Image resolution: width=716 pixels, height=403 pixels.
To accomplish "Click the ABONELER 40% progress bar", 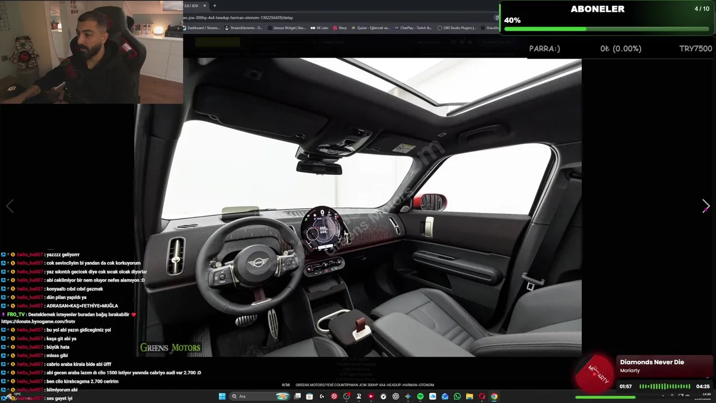I will (606, 29).
